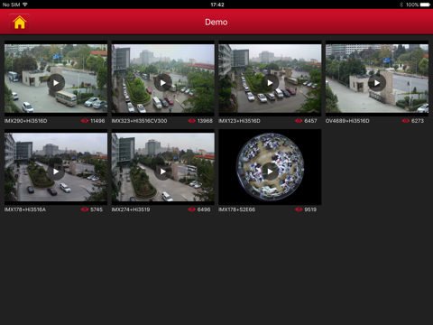The width and height of the screenshot is (433, 325).
Task: Play the IMX290+Hi3516D demo video
Action: [56, 82]
